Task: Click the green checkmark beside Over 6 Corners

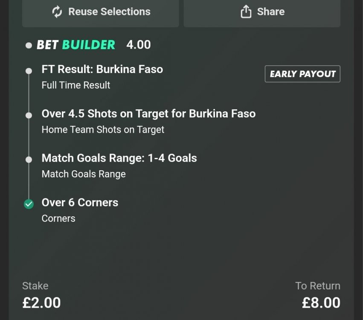Action: coord(29,204)
